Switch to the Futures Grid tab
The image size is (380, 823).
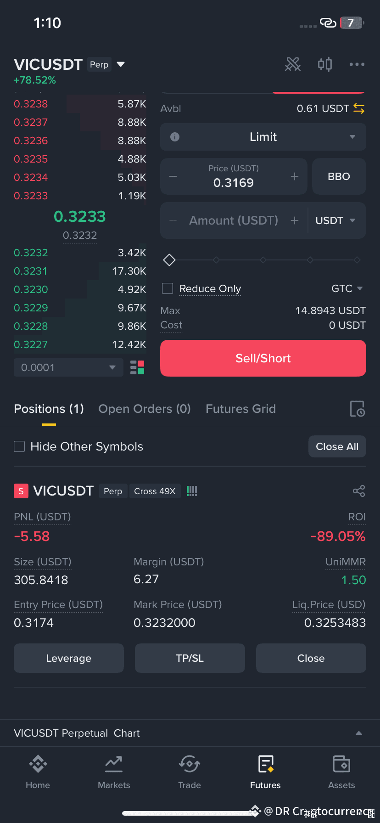pos(240,409)
